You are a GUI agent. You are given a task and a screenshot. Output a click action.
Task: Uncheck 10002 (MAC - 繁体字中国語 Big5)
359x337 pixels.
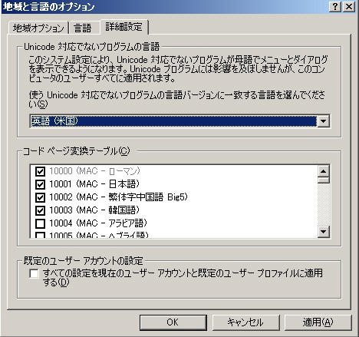pos(40,197)
